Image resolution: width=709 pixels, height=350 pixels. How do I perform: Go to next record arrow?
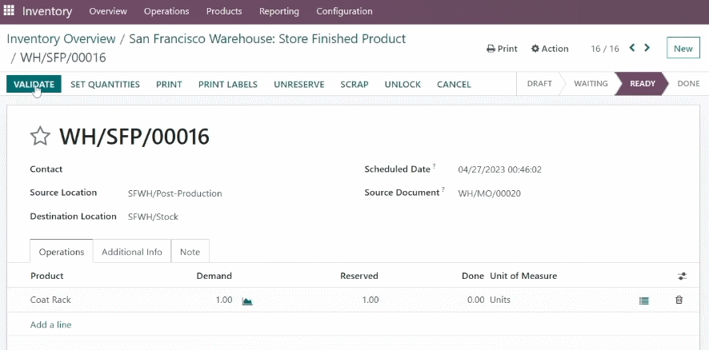647,47
